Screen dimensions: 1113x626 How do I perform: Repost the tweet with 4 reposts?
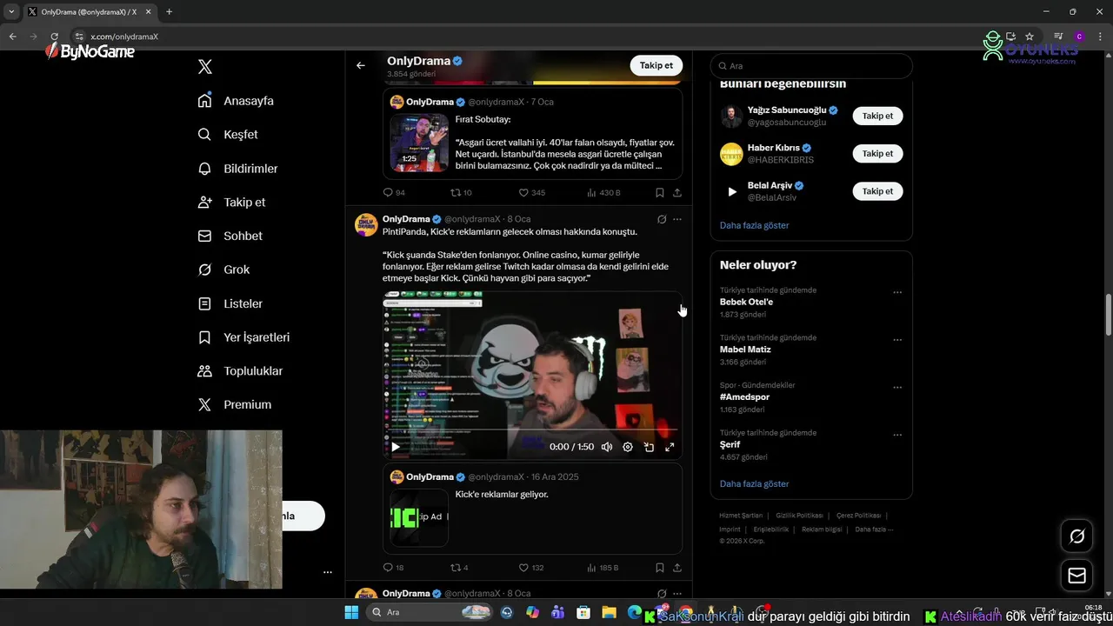click(x=455, y=568)
